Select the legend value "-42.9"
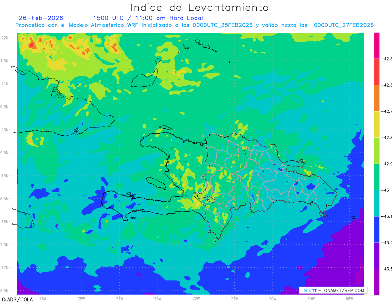 pos(387,164)
